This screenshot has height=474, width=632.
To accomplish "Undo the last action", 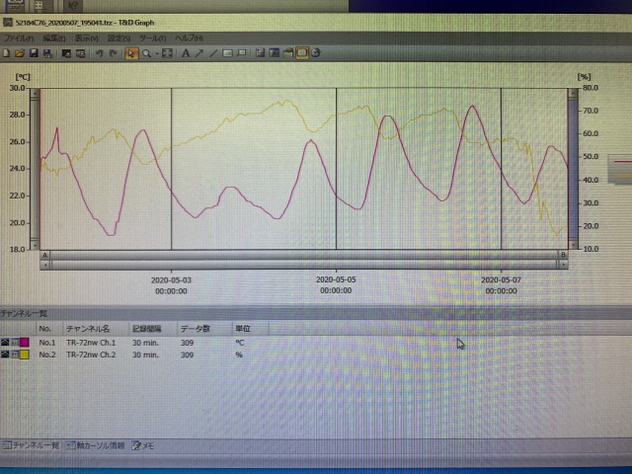I will (x=99, y=53).
